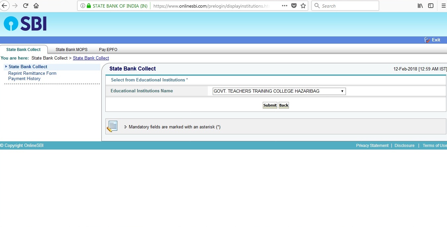447x227 pixels.
Task: Click the Exit link
Action: [x=436, y=40]
